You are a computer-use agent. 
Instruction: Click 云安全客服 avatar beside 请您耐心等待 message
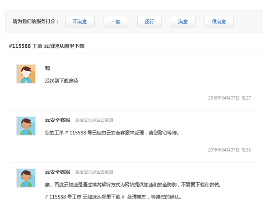point(26,126)
